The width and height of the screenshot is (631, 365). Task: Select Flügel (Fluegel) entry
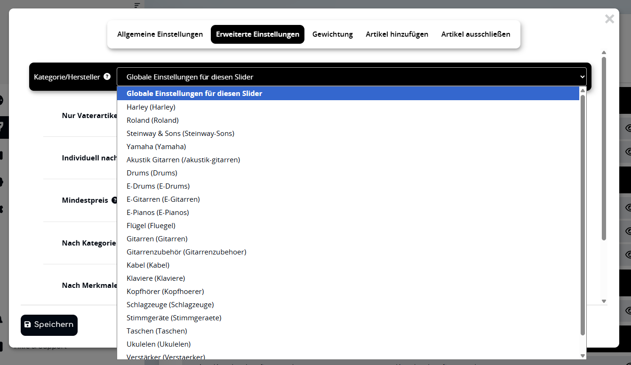(348, 225)
